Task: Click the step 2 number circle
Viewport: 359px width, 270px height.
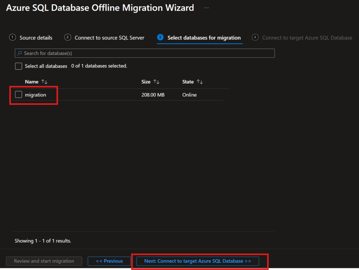Action: click(x=68, y=37)
